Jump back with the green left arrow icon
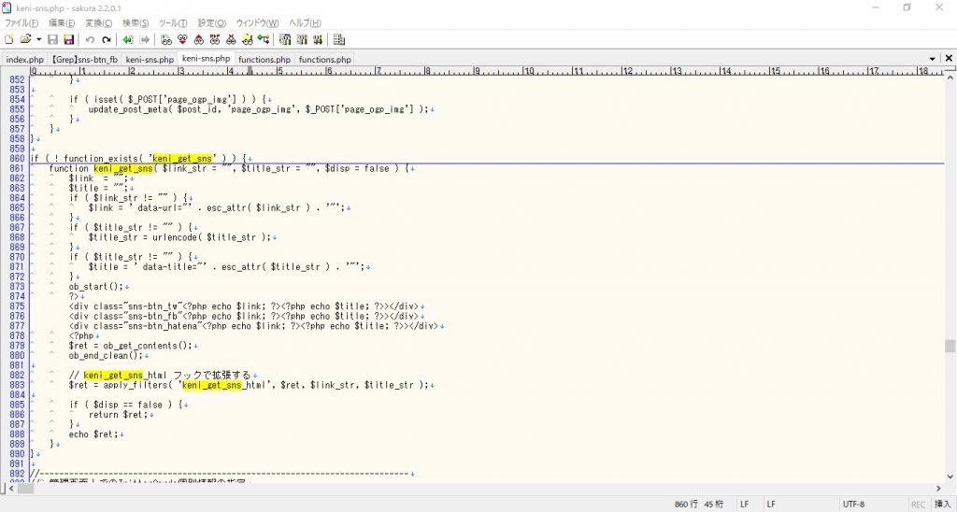This screenshot has width=957, height=512. point(127,39)
